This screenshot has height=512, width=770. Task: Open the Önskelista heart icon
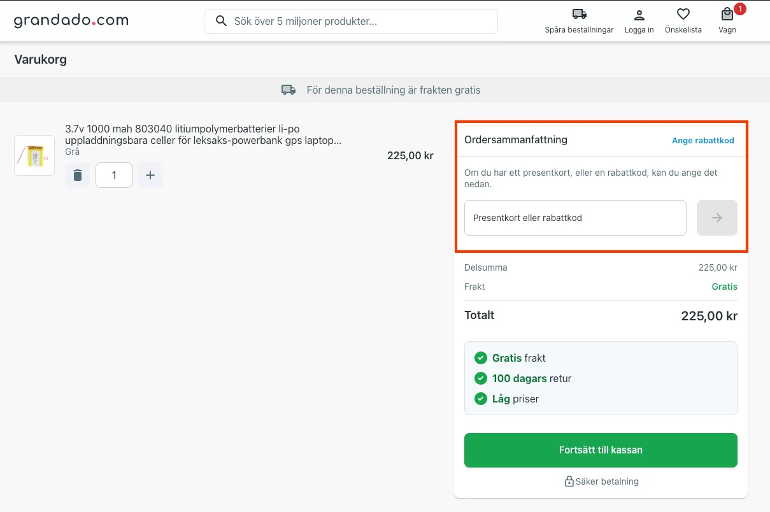[683, 15]
